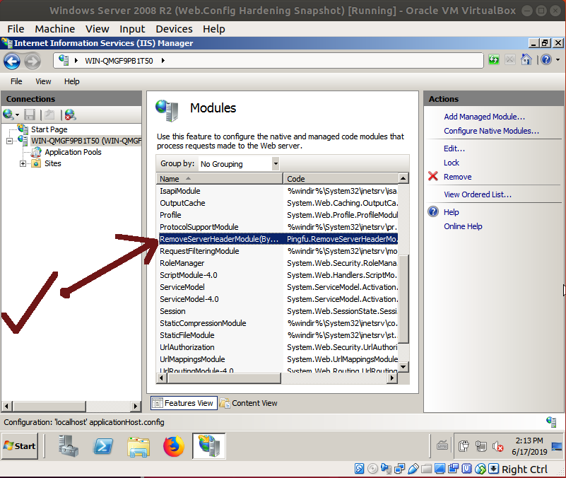Click the modules list horizontal scrollbar thumb
The width and height of the screenshot is (566, 478).
click(224, 378)
